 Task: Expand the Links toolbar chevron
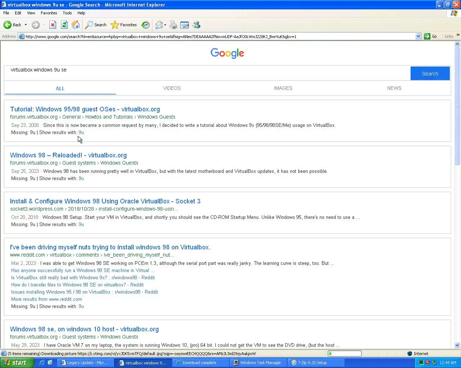click(458, 35)
